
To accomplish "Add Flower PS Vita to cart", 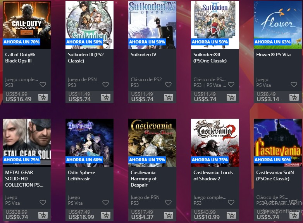I will pyautogui.click(x=294, y=97).
